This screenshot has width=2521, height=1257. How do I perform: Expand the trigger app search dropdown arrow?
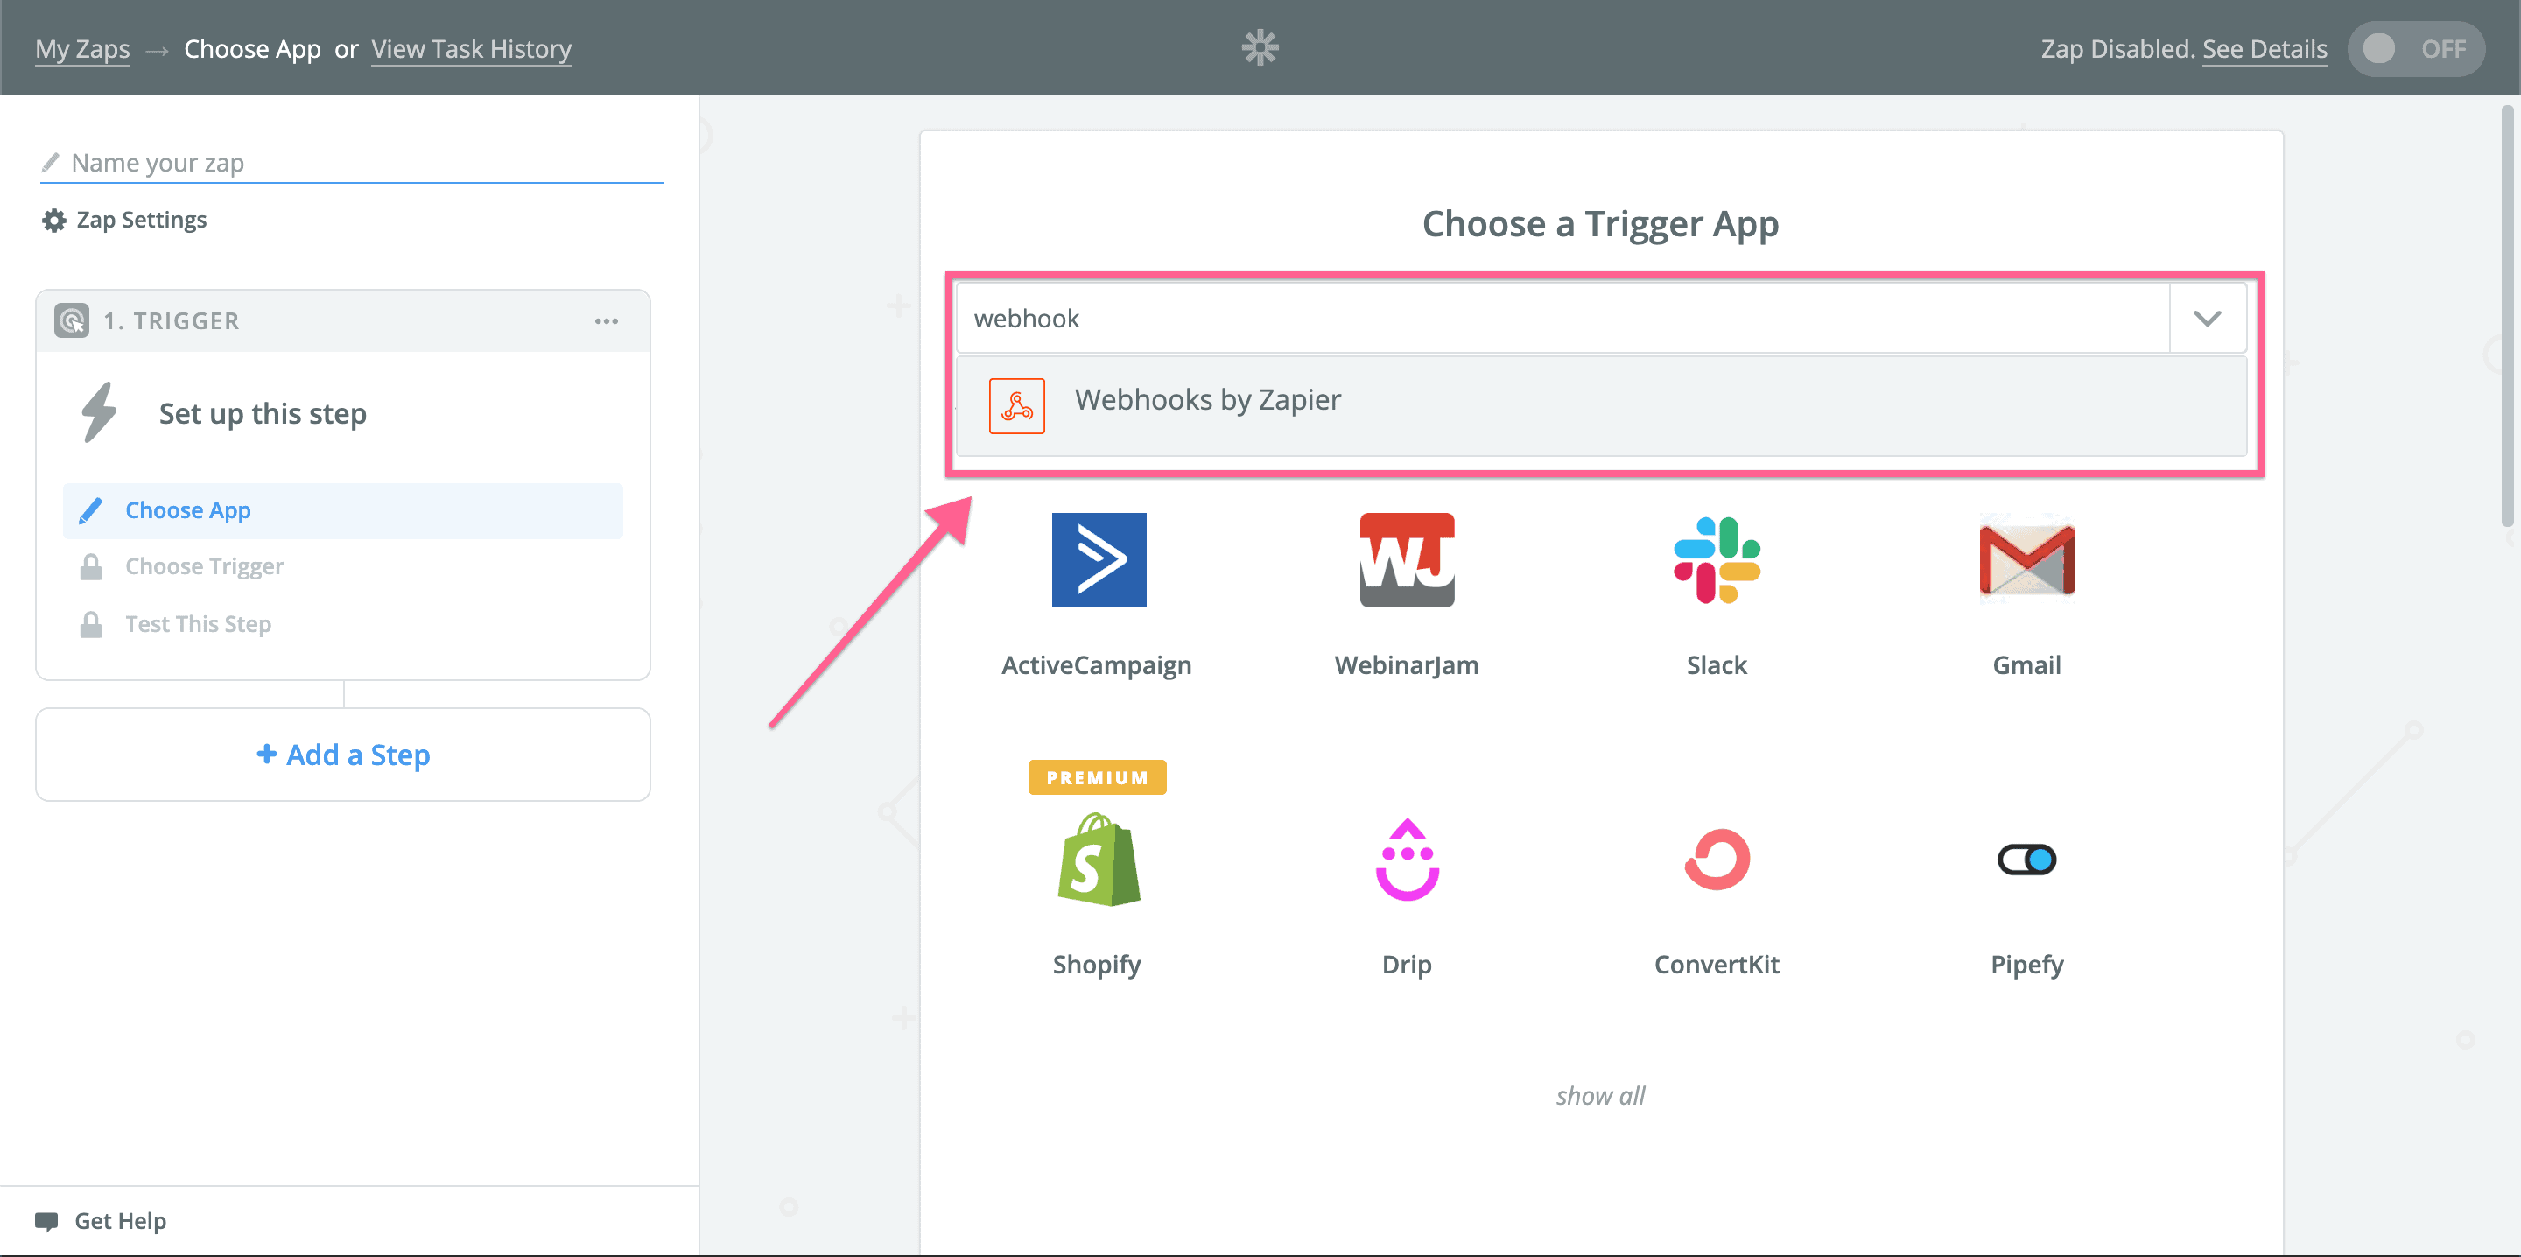[x=2206, y=318]
